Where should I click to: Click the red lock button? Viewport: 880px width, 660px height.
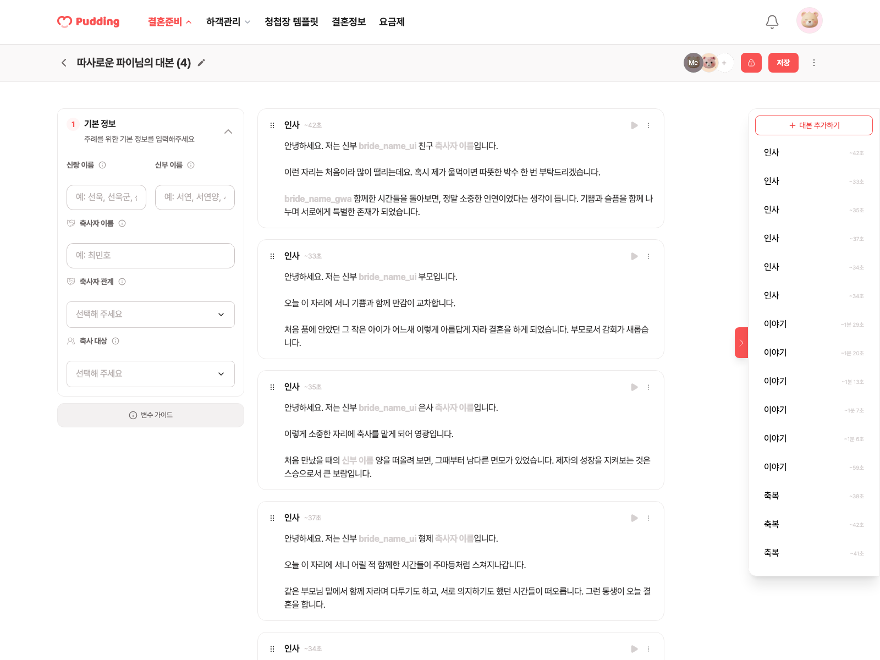[x=751, y=63]
